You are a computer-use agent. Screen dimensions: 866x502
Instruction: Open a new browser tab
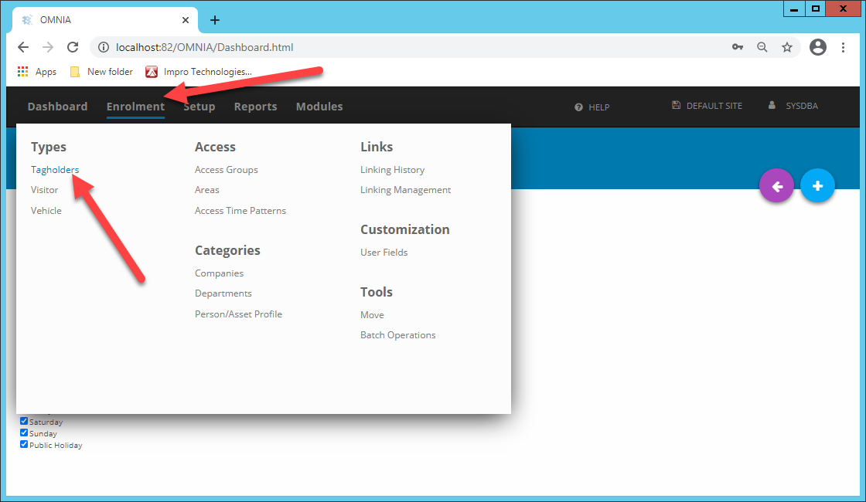point(215,20)
